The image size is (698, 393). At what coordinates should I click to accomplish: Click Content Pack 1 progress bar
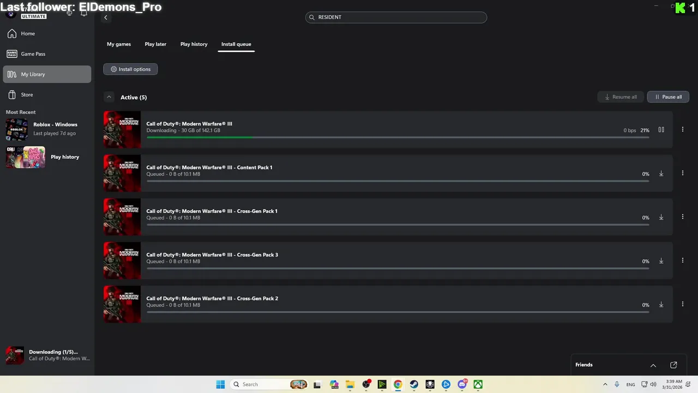pos(398,181)
